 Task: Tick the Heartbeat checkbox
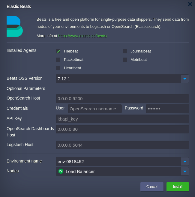58,68
